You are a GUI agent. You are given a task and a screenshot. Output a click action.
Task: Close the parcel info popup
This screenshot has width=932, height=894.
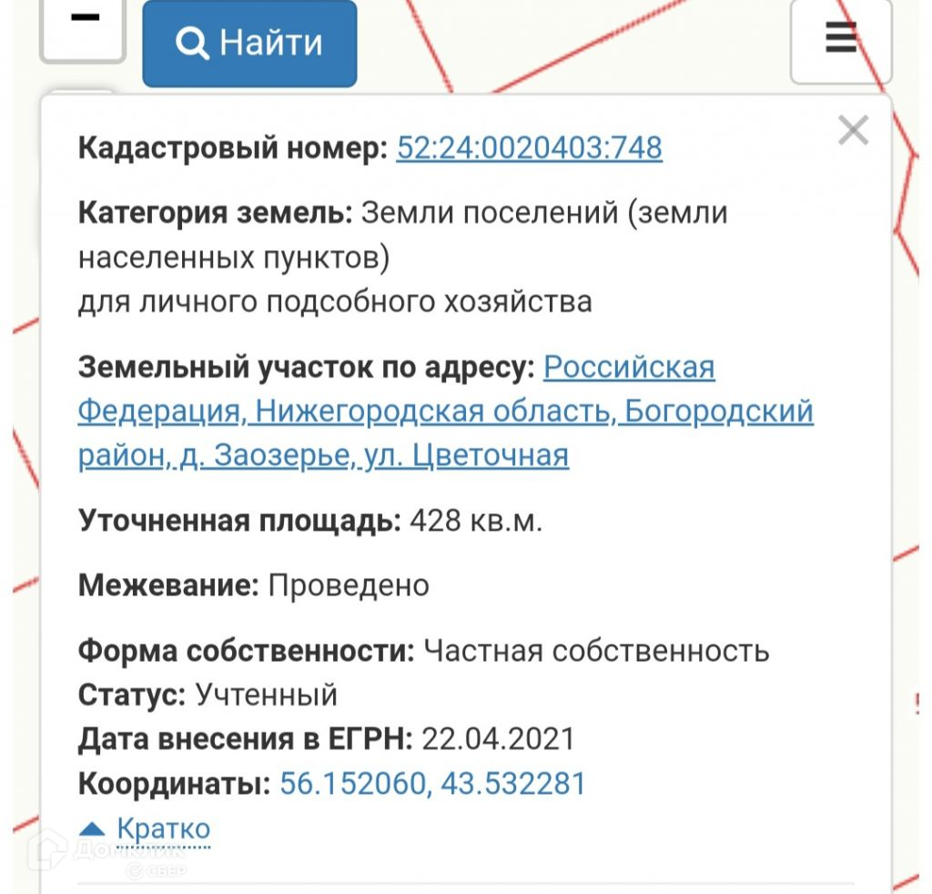(853, 131)
